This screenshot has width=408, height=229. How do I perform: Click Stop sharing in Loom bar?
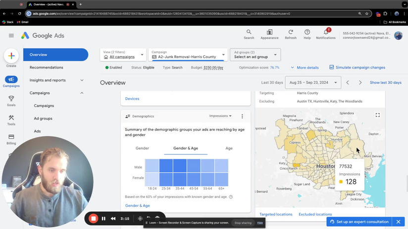(243, 223)
